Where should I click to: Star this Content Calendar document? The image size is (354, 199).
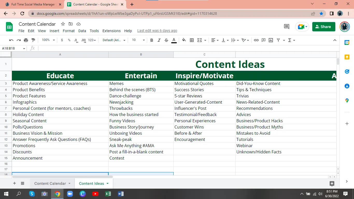(x=63, y=24)
